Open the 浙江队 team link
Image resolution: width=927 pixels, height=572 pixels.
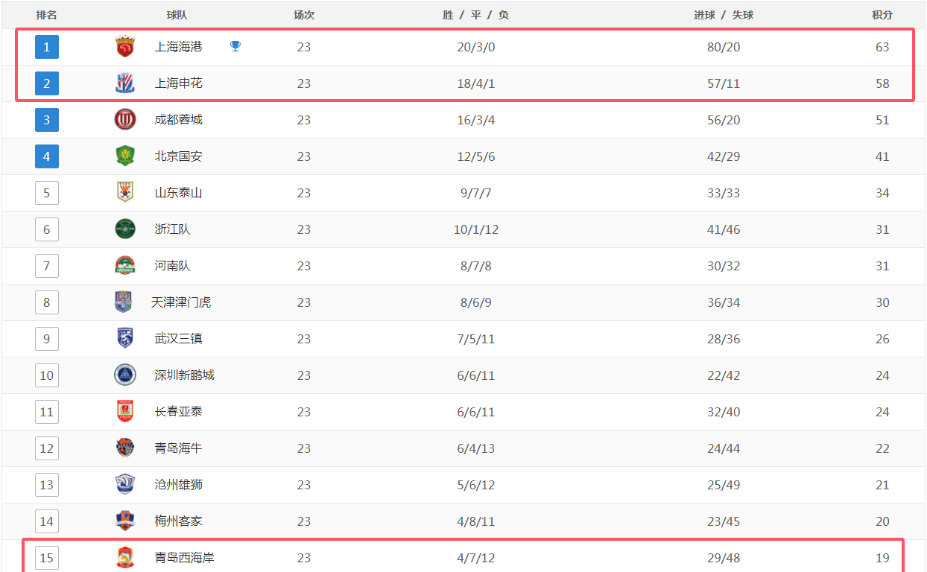[x=172, y=229]
